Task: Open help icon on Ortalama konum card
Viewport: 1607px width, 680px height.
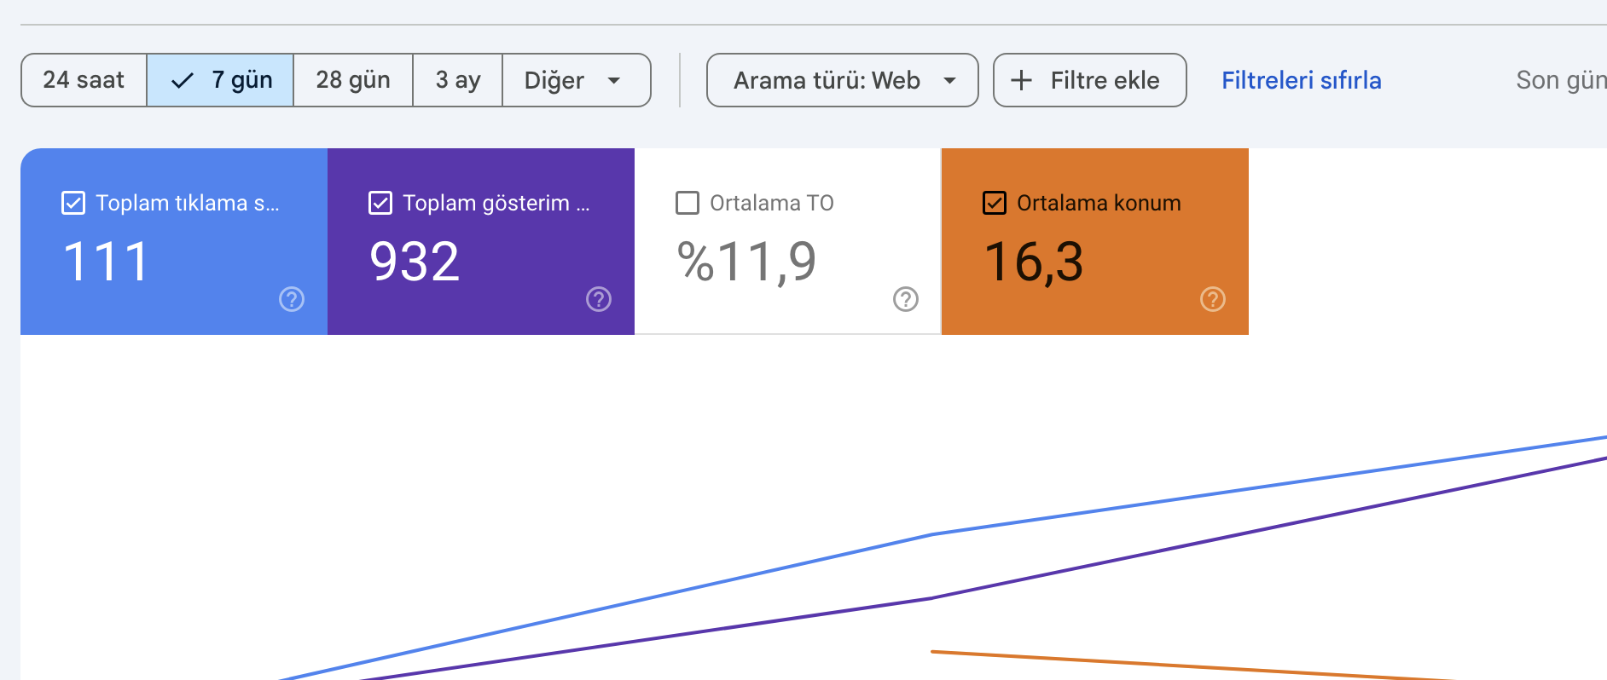Action: point(1213,299)
